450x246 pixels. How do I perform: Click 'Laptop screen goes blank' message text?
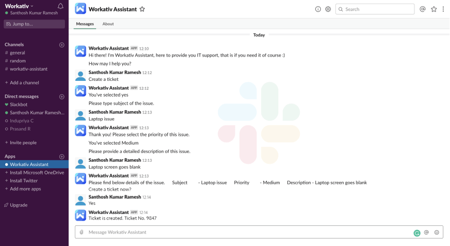pos(114,167)
